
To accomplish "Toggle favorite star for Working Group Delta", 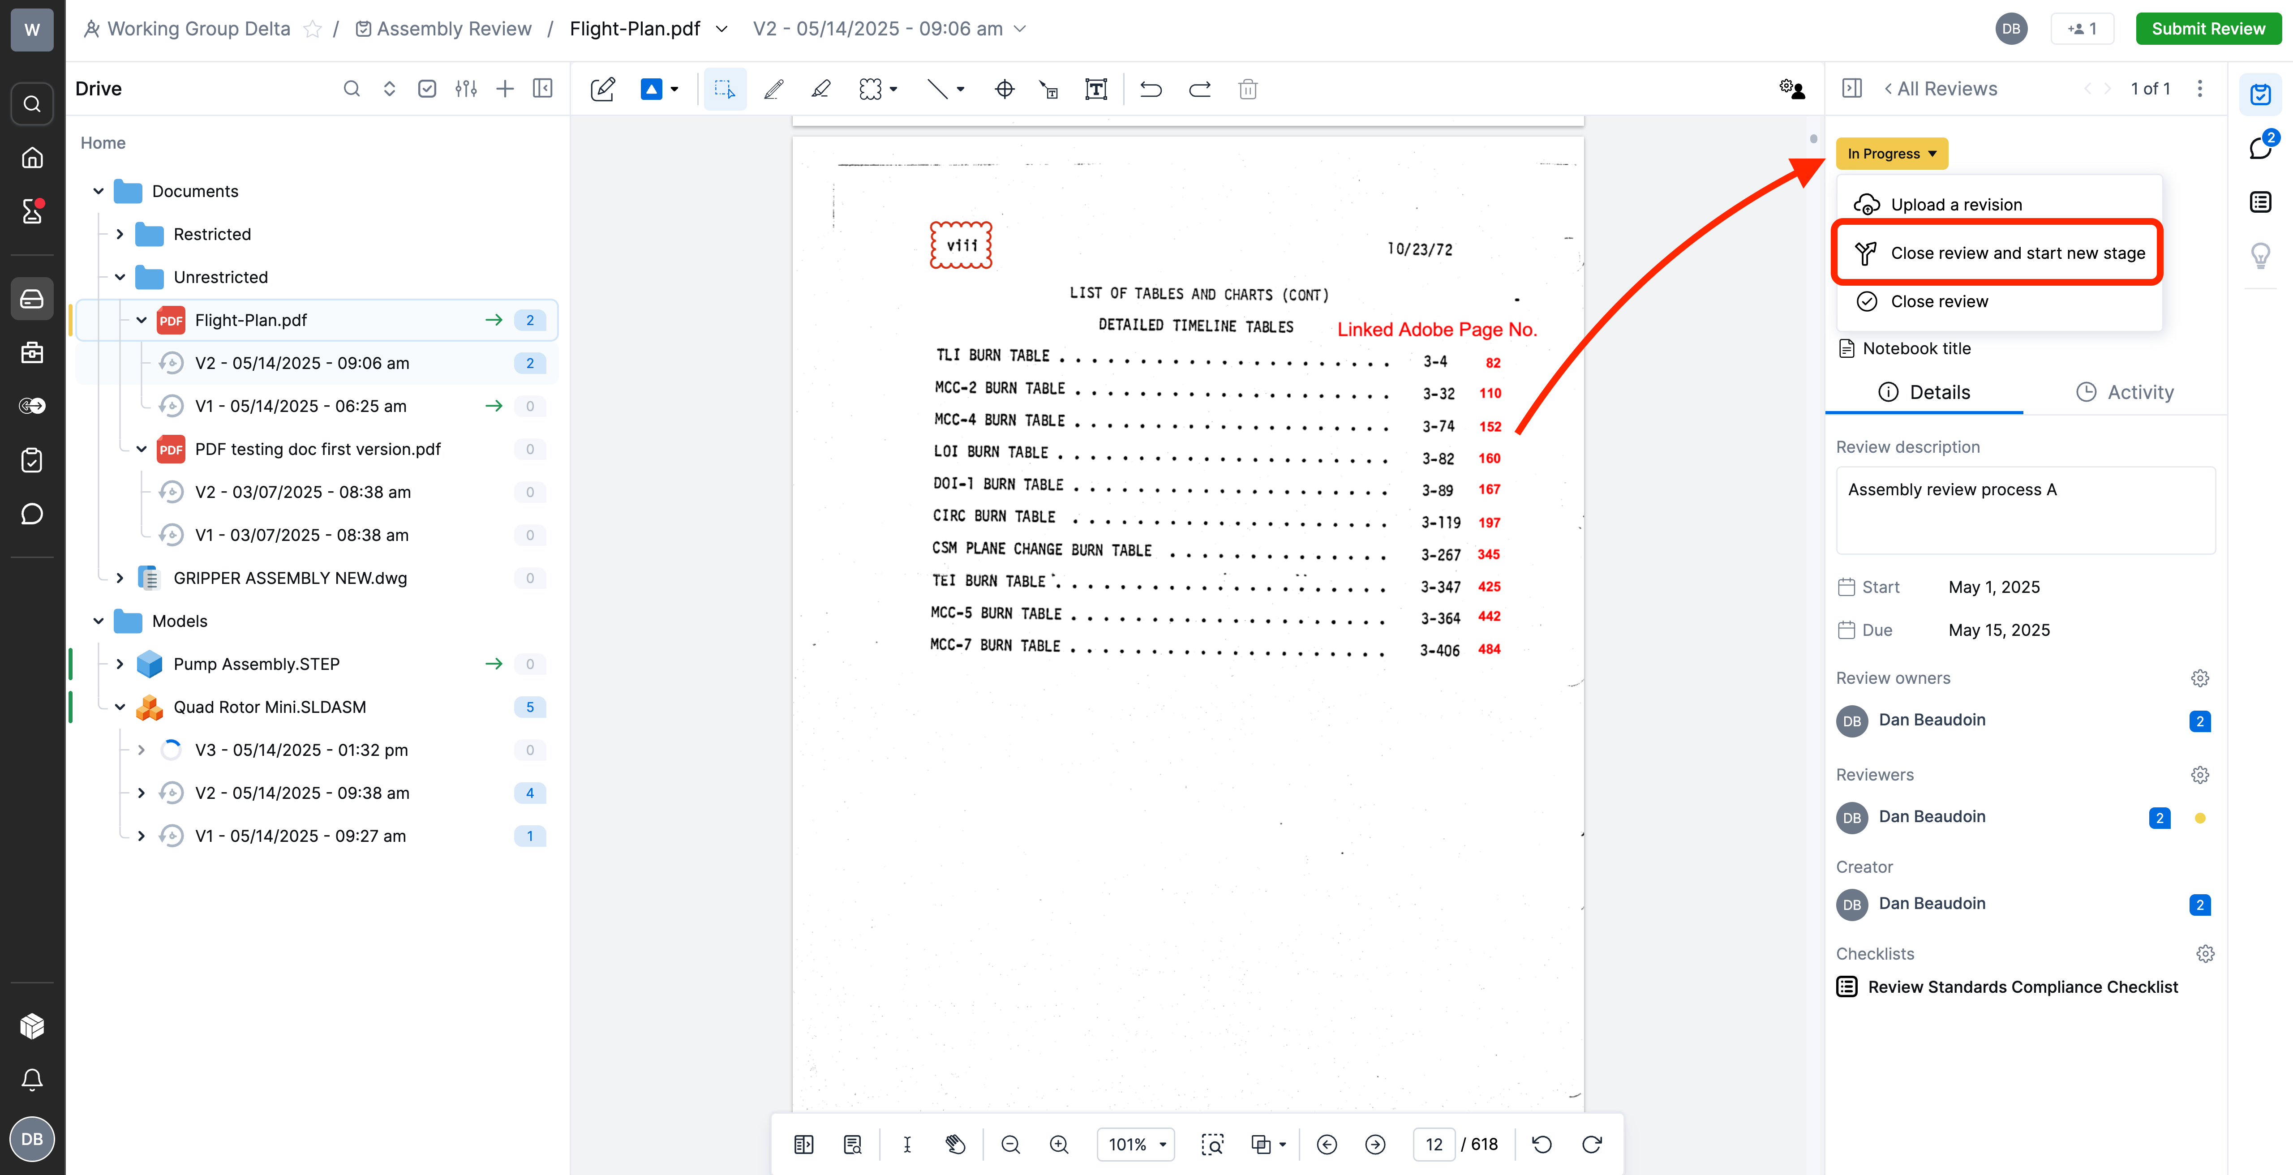I will tap(313, 30).
